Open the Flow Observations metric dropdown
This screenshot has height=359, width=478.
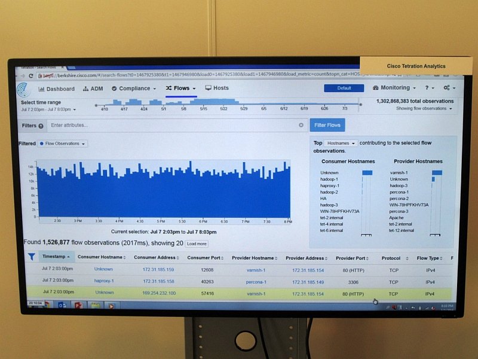(63, 144)
